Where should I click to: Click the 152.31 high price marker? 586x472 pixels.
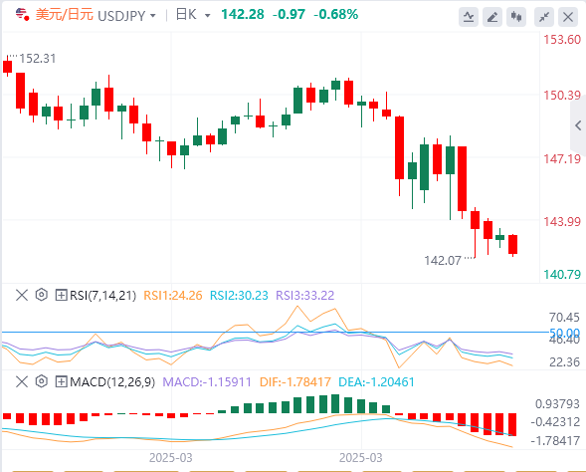[38, 59]
